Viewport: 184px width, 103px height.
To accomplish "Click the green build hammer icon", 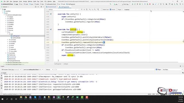I will tap(110, 4).
